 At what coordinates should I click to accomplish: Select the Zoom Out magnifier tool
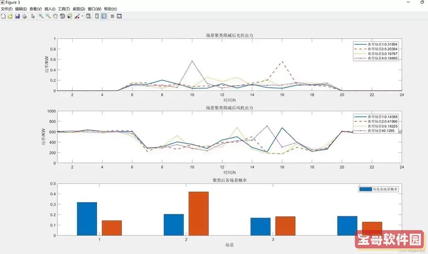click(x=48, y=16)
